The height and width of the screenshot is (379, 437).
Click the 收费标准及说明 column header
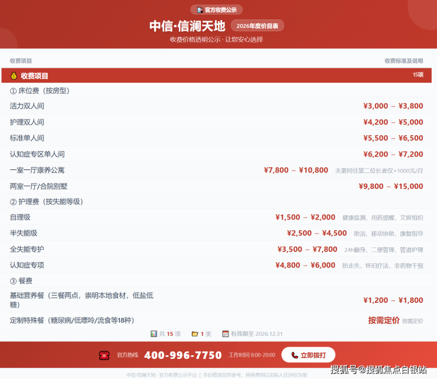404,61
